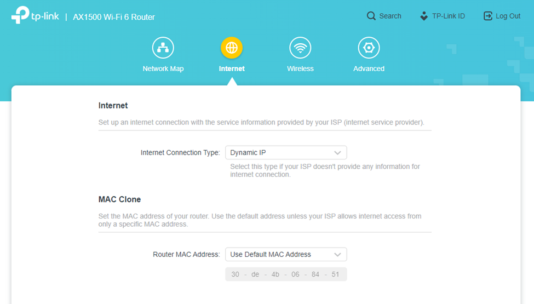Open the Wireless Wi-Fi signal icon
534x304 pixels.
tap(300, 48)
